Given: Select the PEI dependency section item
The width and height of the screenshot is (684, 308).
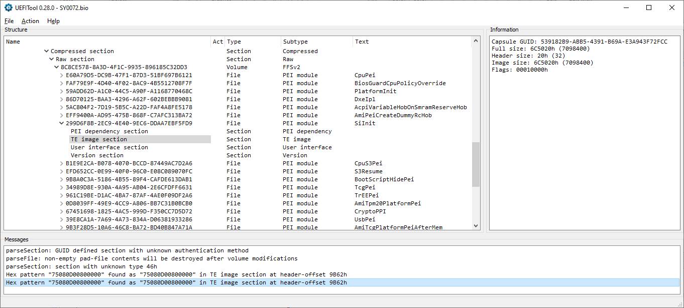Looking at the screenshot, I should tap(109, 131).
